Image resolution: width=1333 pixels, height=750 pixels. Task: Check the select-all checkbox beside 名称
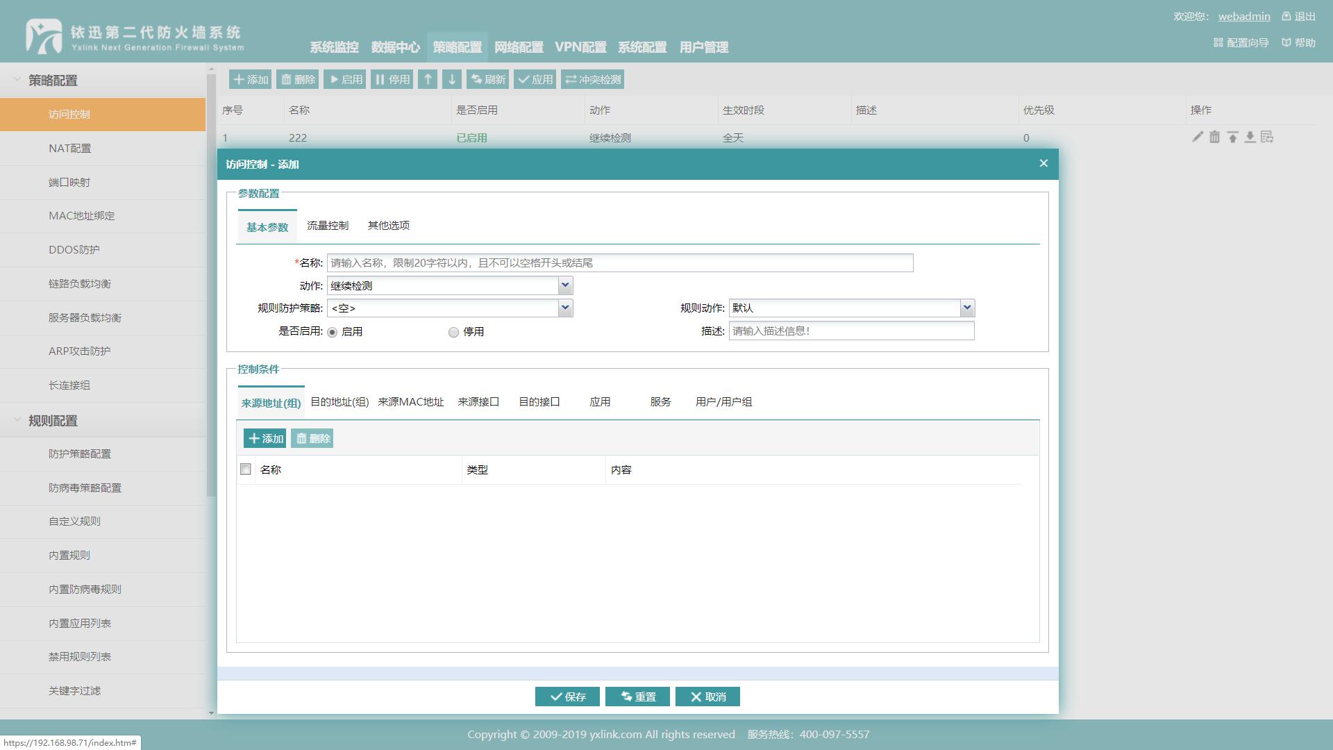coord(245,469)
